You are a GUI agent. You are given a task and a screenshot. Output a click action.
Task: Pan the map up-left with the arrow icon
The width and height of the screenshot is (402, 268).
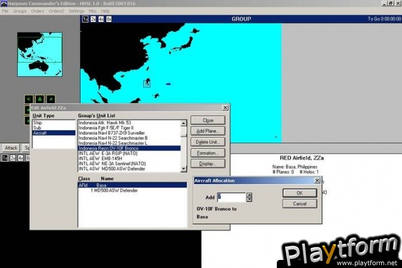[x=29, y=99]
